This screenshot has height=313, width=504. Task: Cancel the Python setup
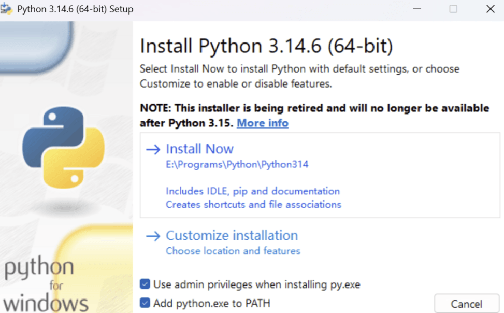coord(466,303)
